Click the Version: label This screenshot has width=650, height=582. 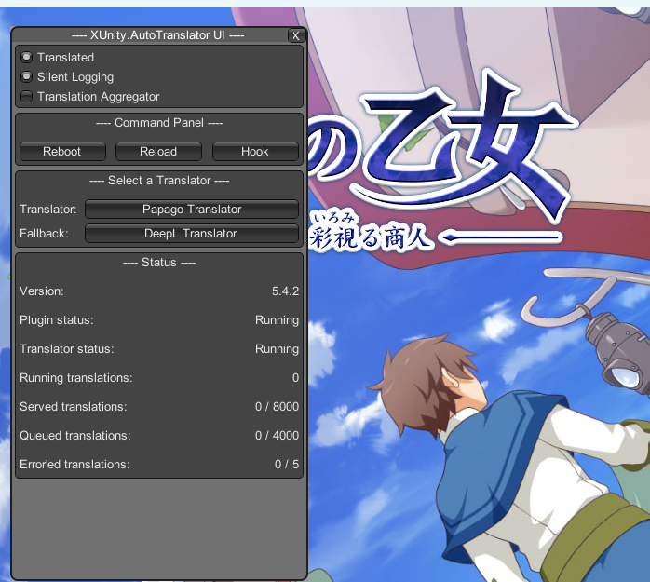(42, 291)
